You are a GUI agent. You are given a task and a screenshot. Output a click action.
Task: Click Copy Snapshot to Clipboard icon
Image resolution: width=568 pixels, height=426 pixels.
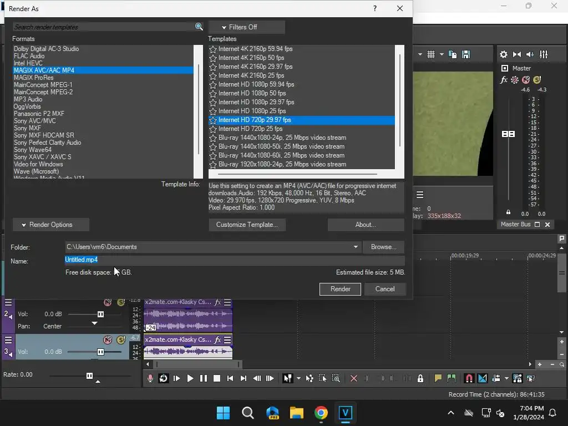point(453,54)
